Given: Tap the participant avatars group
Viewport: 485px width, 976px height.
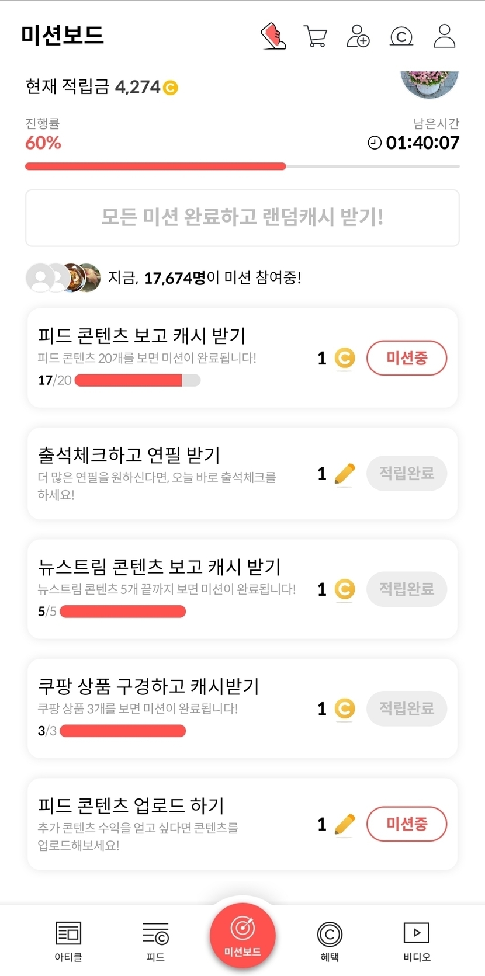Looking at the screenshot, I should click(63, 277).
